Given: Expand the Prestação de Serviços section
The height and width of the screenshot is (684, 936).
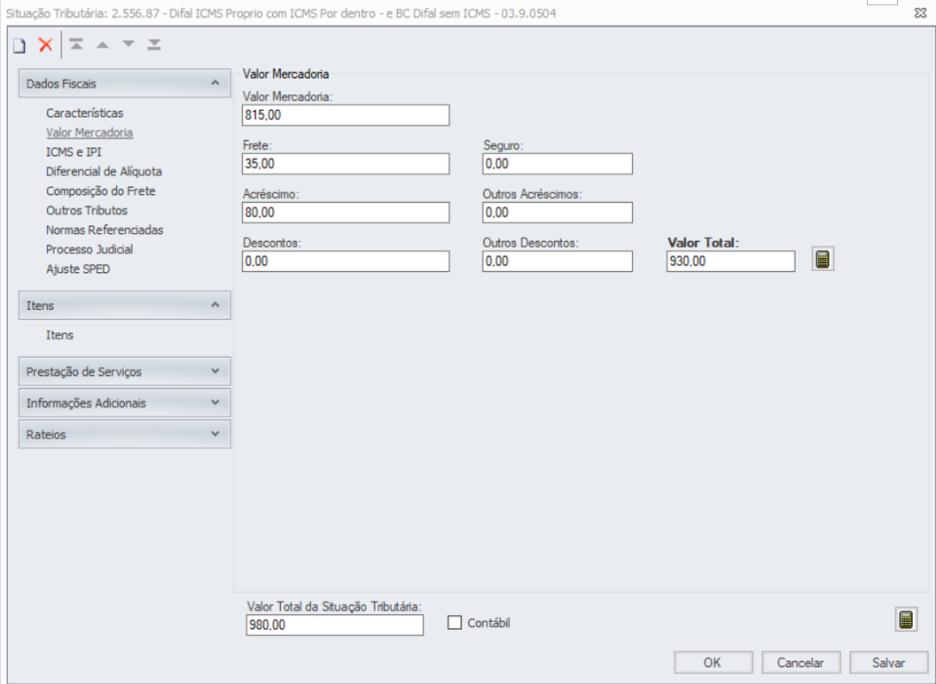Looking at the screenshot, I should [x=125, y=371].
